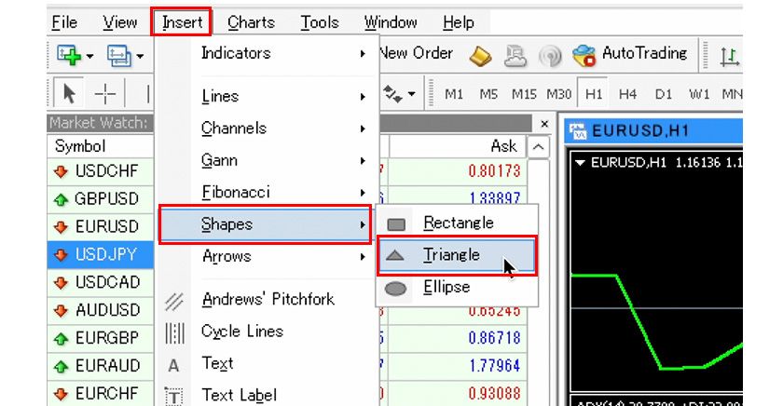
Task: Click the 0.93088 Ask price
Action: (494, 394)
